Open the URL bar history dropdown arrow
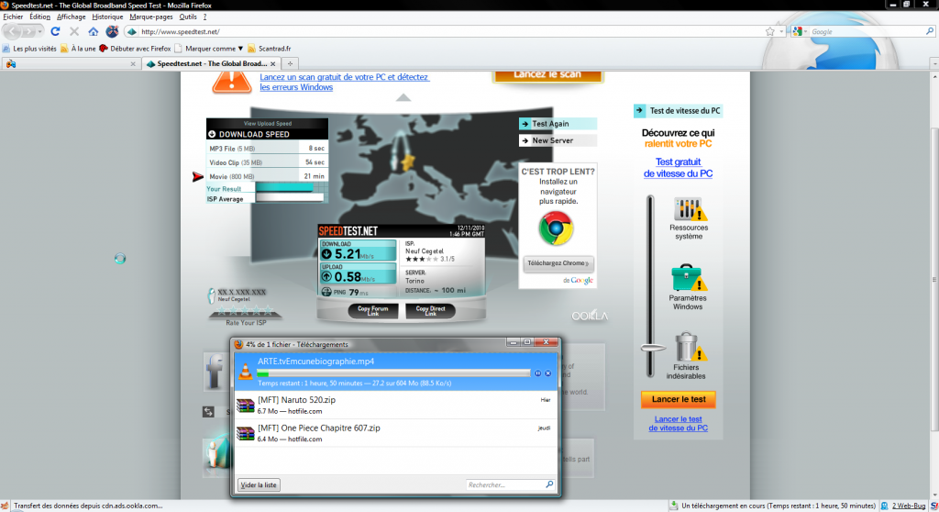The height and width of the screenshot is (512, 939). pos(781,32)
